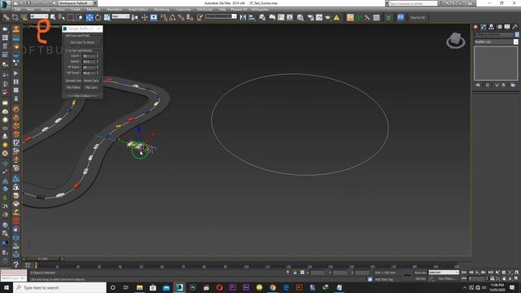
Task: Open the Group menu
Action: tap(46, 10)
